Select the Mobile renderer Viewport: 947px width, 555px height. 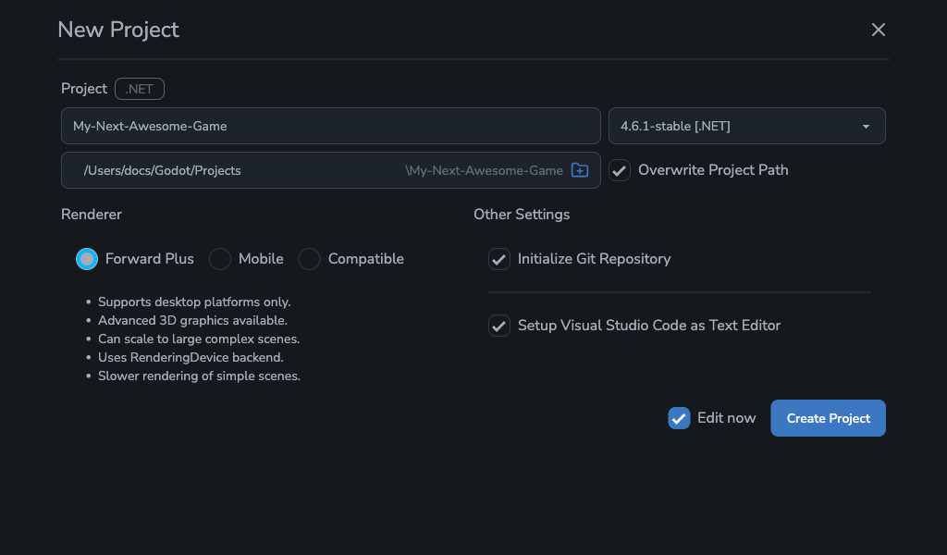[220, 259]
